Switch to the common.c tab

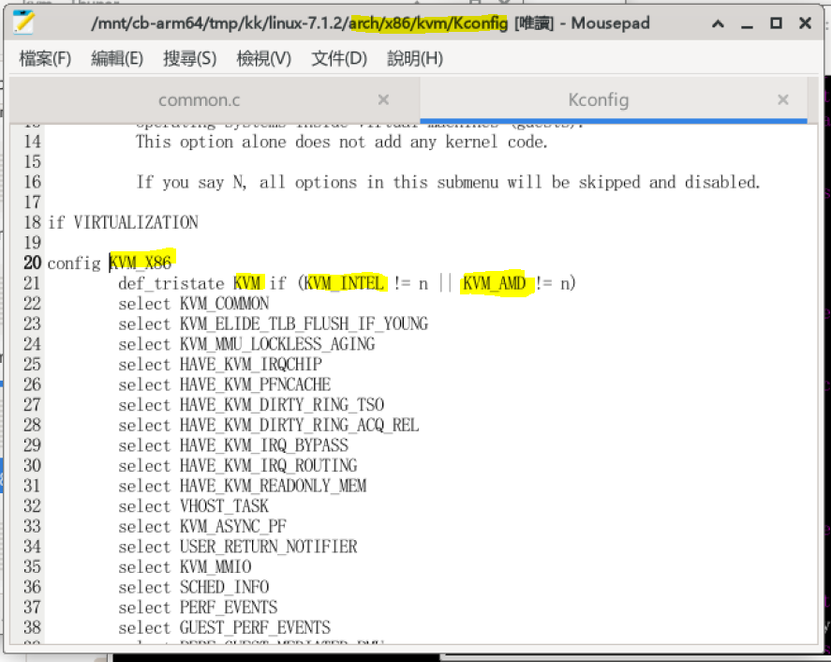point(200,99)
